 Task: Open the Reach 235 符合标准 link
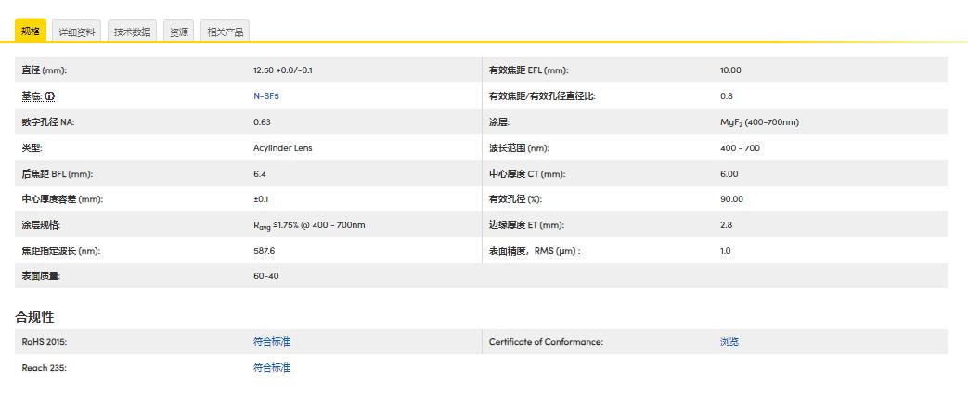[x=271, y=368]
